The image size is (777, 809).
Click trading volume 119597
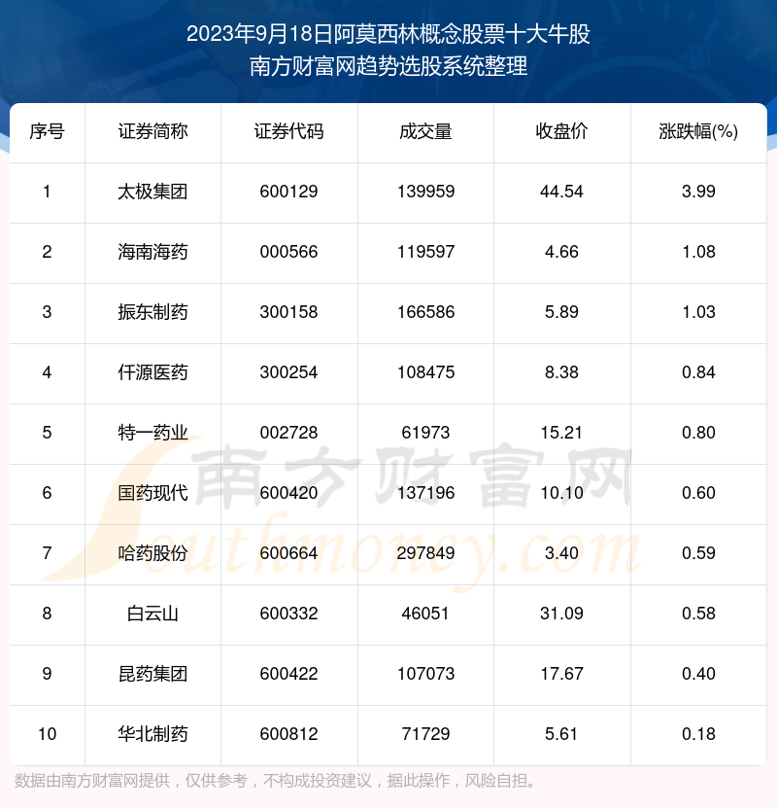coord(425,252)
